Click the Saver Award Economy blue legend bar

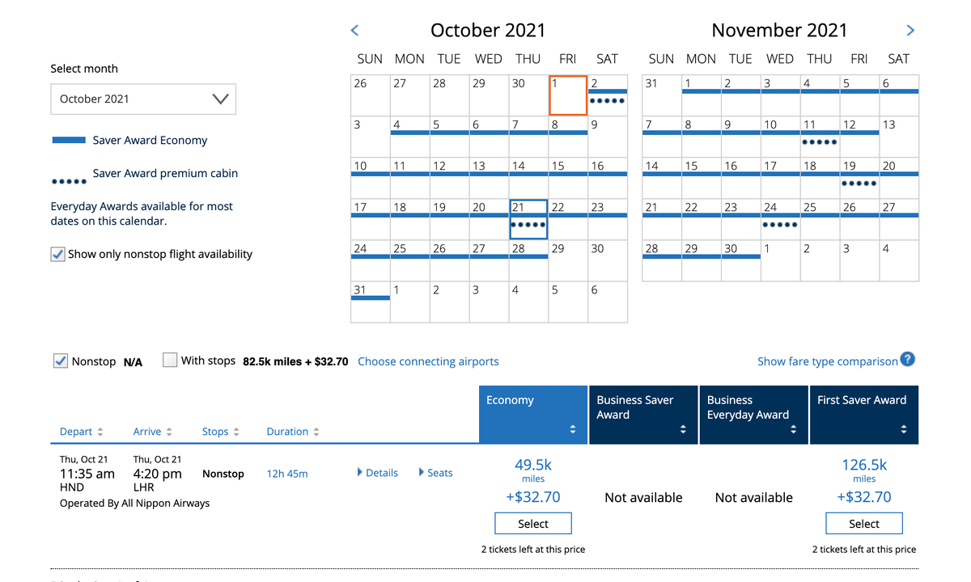click(x=69, y=139)
